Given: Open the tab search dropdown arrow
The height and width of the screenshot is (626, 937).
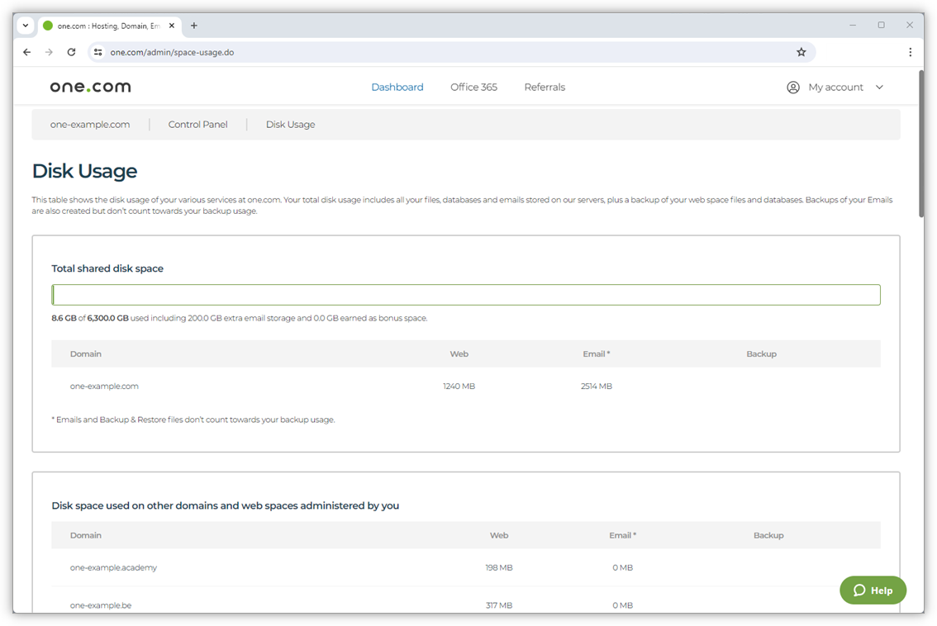Looking at the screenshot, I should (26, 26).
